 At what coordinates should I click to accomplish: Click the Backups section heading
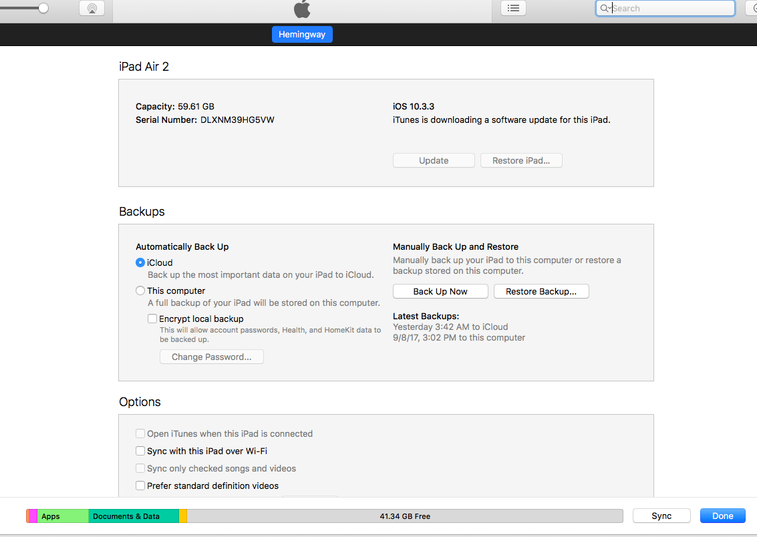[x=142, y=211]
